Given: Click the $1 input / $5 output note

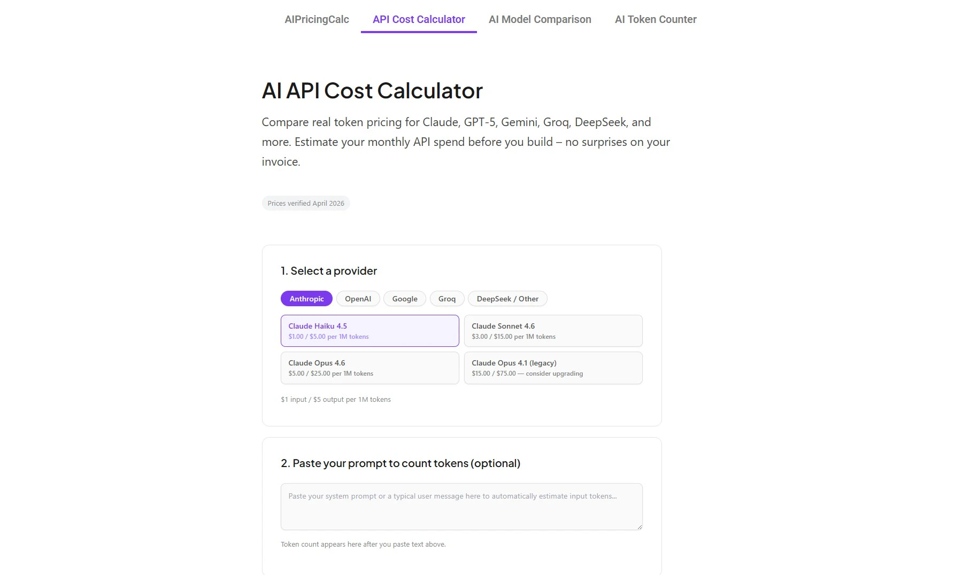Looking at the screenshot, I should [x=336, y=399].
